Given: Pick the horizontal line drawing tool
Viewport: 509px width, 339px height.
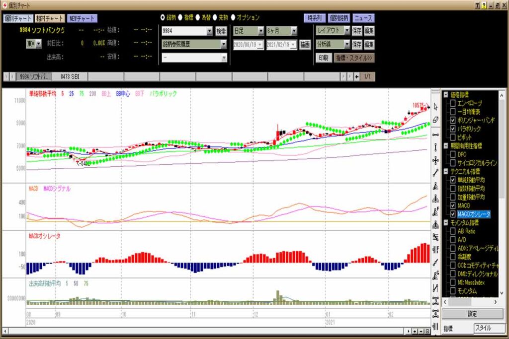Looking at the screenshot, I should click(x=435, y=134).
